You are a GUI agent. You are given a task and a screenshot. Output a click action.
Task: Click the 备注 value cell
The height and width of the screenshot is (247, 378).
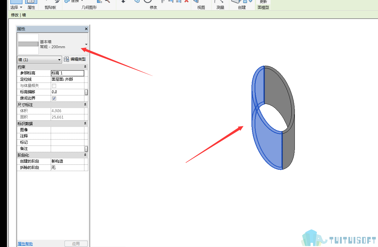tap(67, 149)
